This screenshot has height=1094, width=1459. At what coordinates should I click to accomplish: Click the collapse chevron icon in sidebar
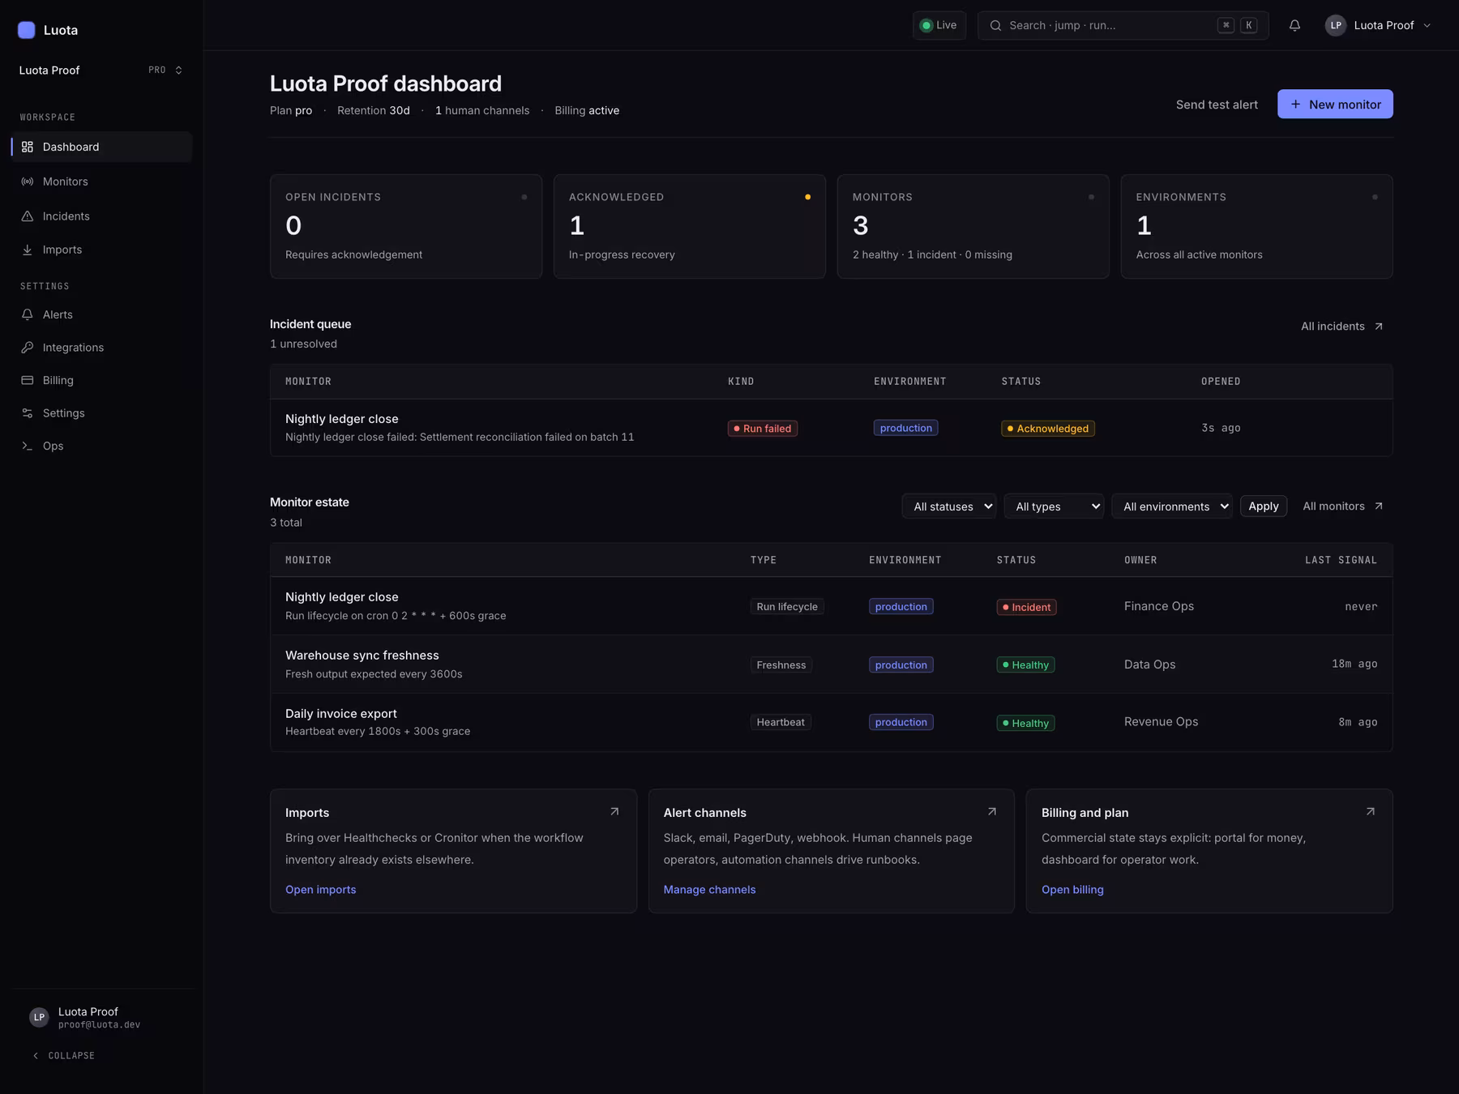(36, 1056)
